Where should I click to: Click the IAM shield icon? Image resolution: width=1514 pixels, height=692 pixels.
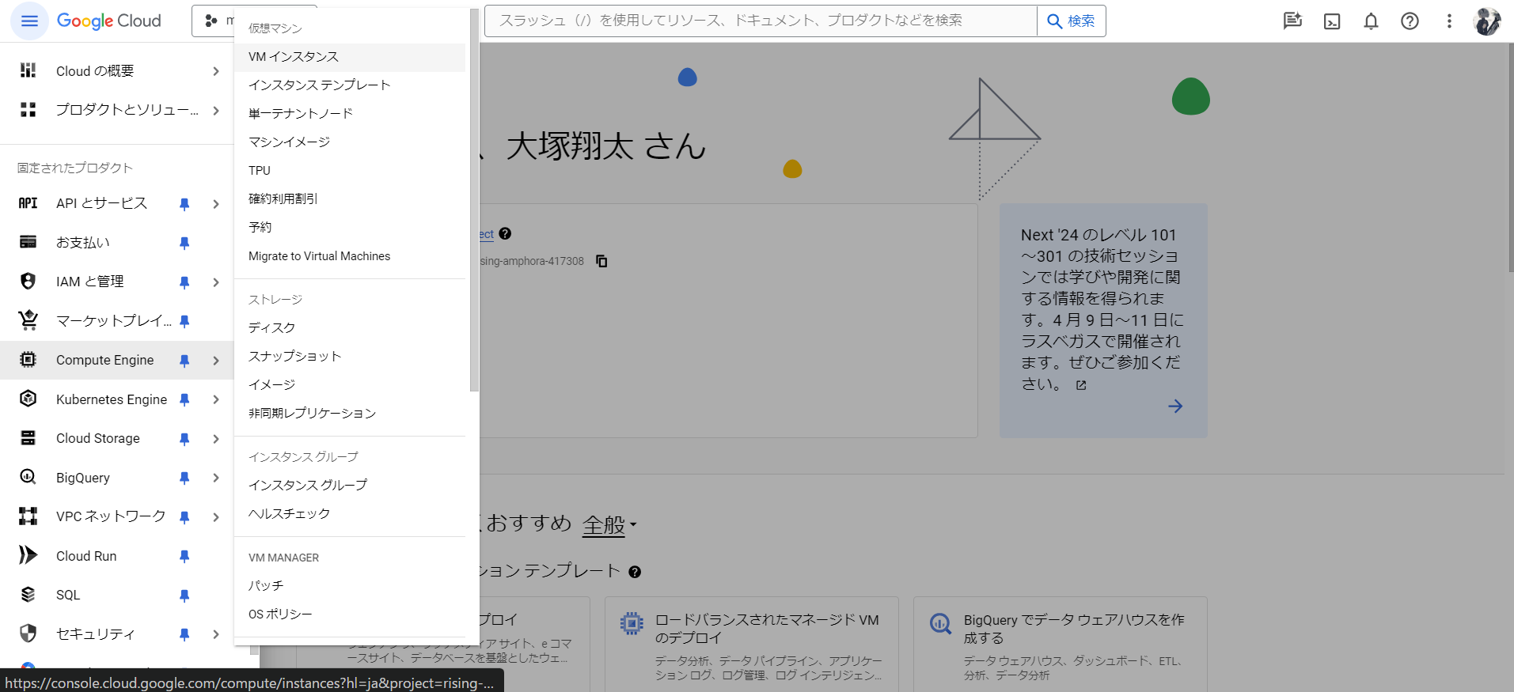pos(28,281)
